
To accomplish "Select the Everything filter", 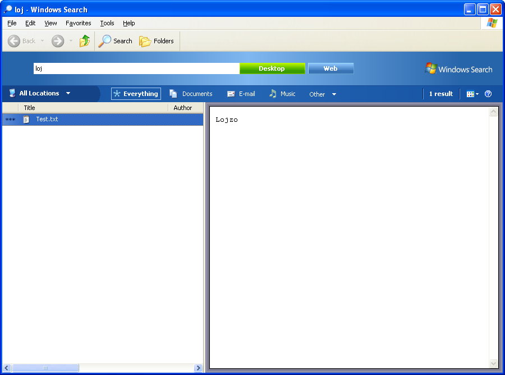I will point(136,94).
